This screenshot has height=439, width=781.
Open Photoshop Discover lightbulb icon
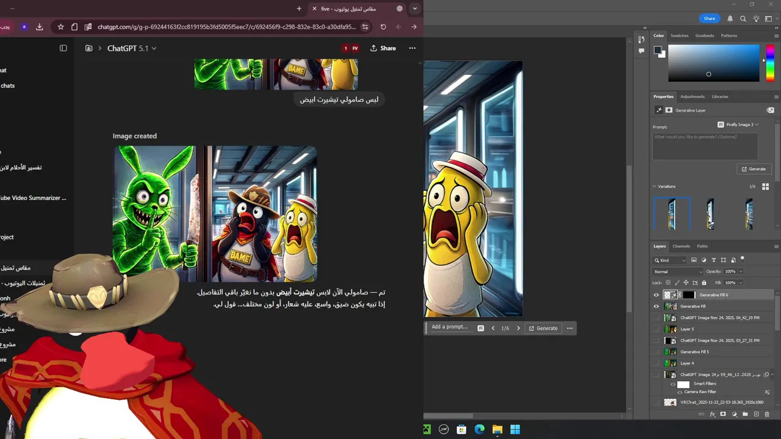tap(756, 19)
